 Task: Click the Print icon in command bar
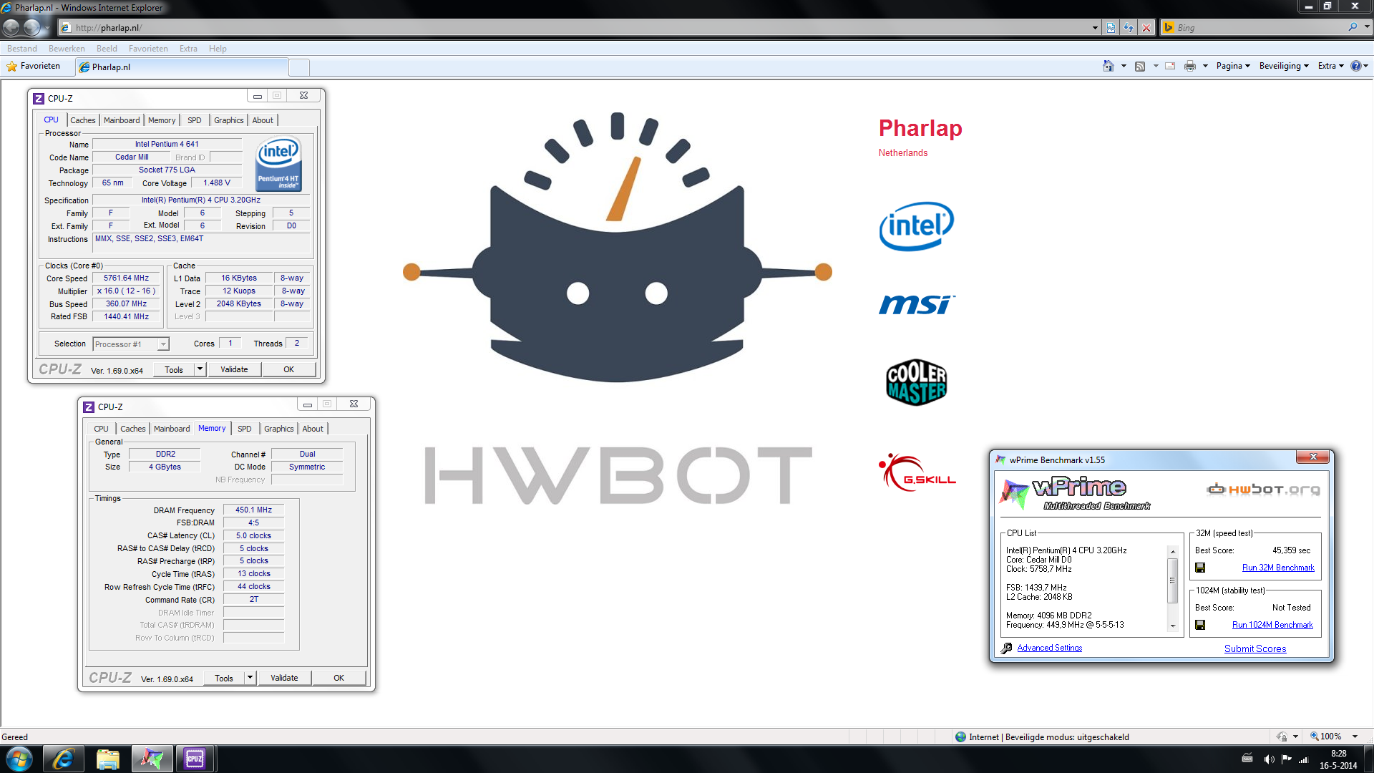click(1190, 66)
